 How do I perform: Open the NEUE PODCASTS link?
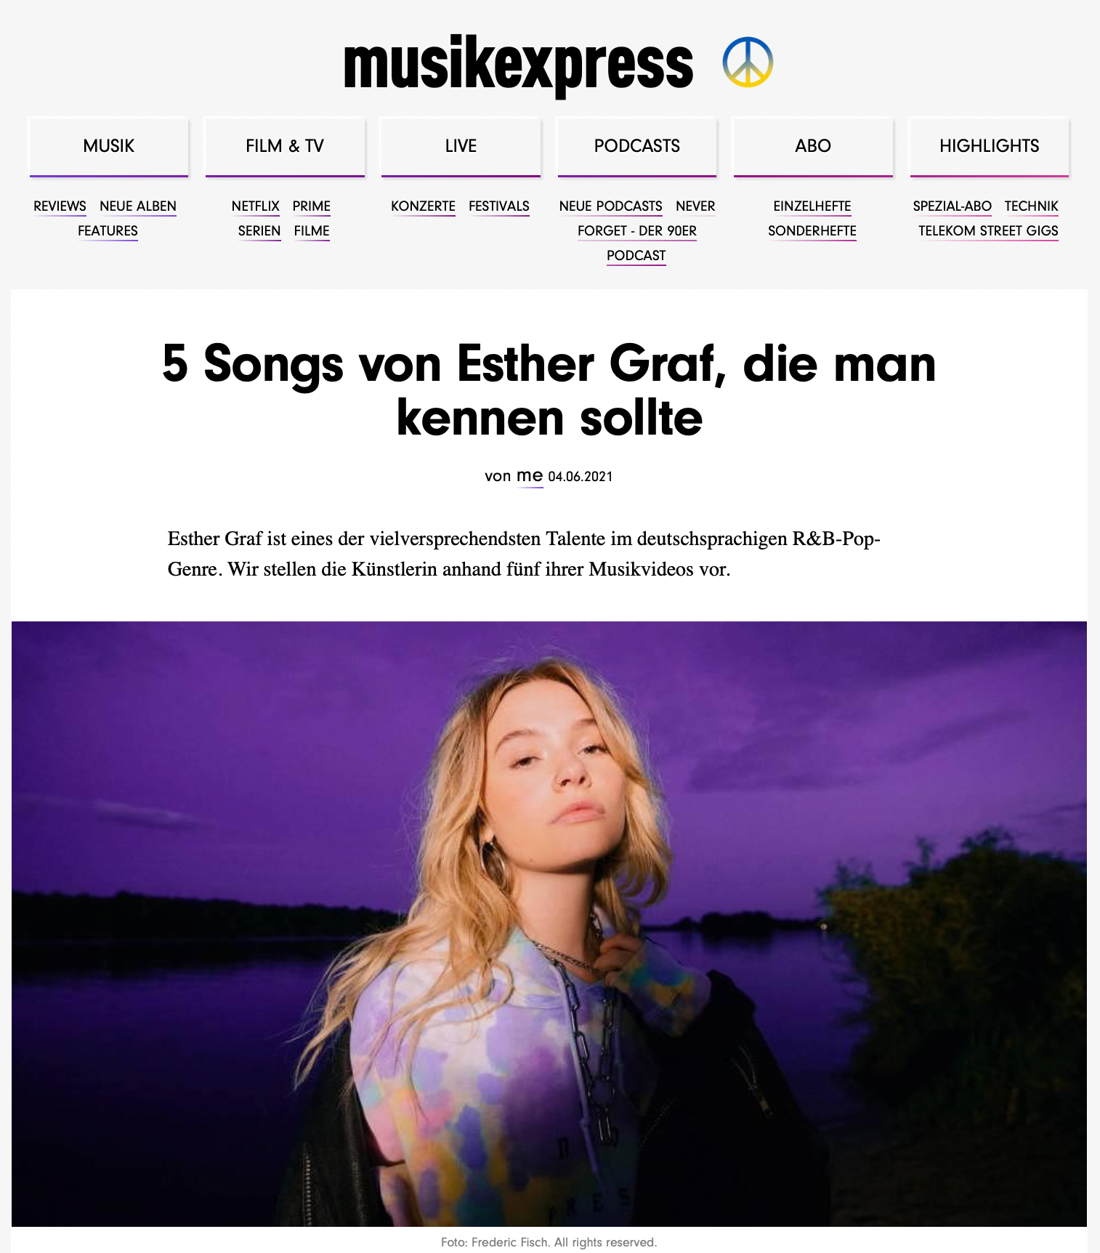pyautogui.click(x=611, y=206)
